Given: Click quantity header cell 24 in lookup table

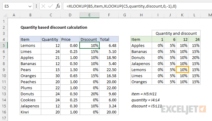Looking at the screenshot, I should [x=194, y=39].
